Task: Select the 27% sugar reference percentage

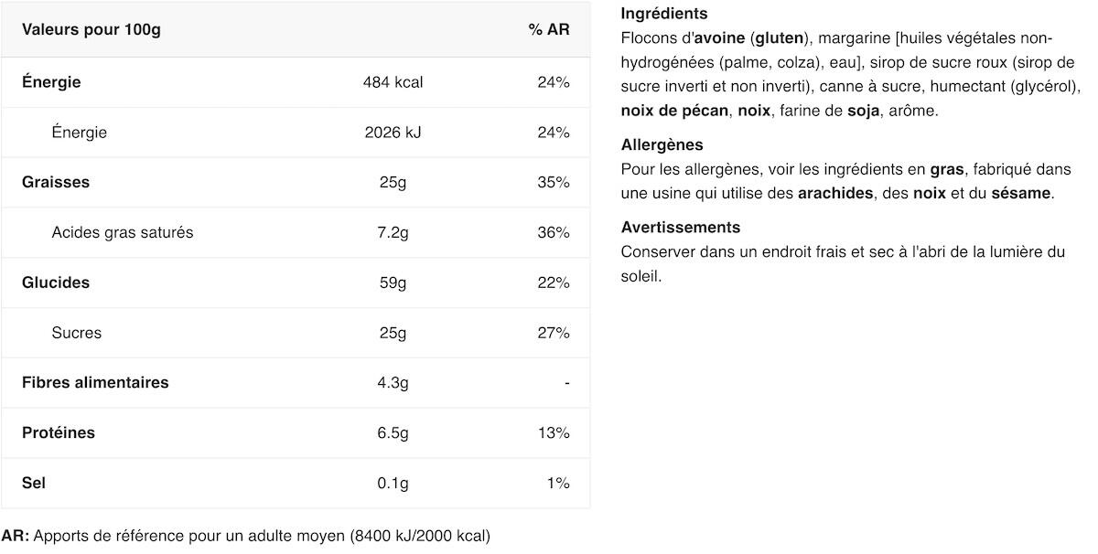Action: pos(554,333)
